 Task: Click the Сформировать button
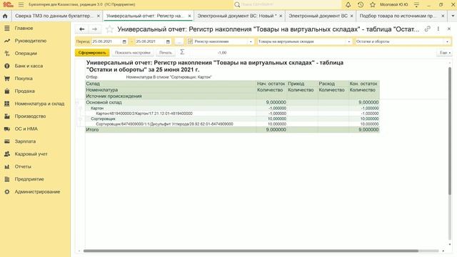(x=92, y=52)
